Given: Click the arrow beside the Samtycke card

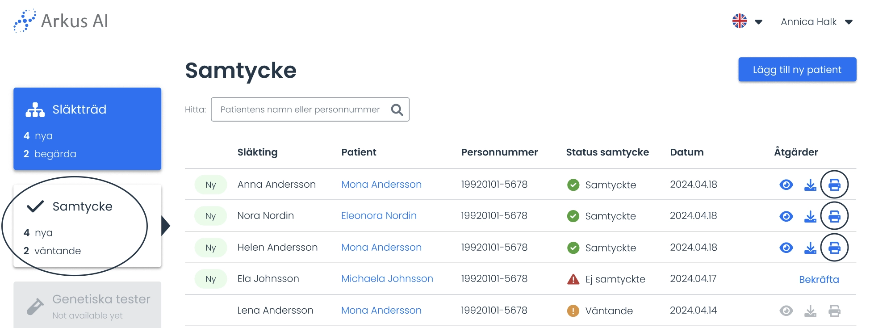Looking at the screenshot, I should point(166,226).
